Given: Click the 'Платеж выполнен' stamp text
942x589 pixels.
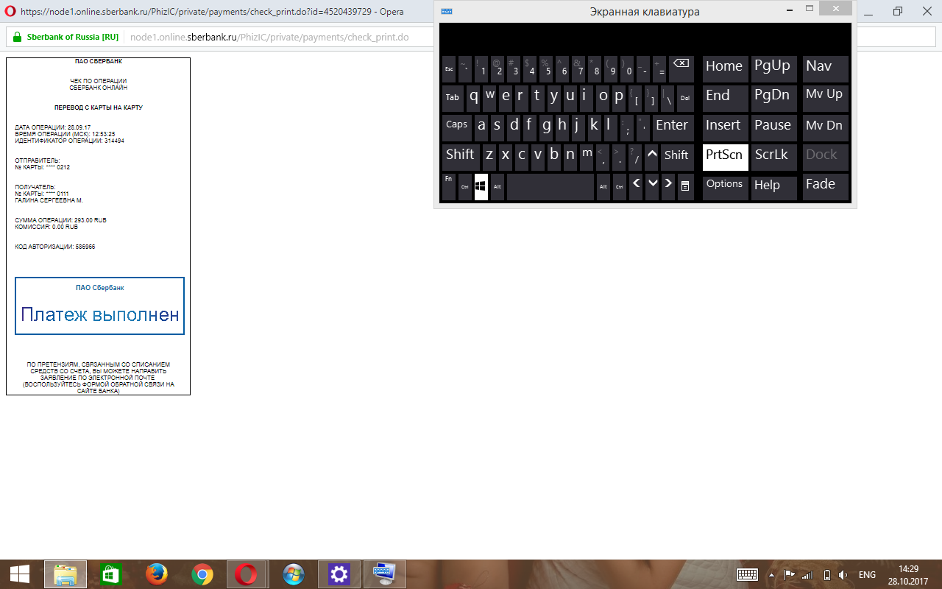Looking at the screenshot, I should 100,315.
